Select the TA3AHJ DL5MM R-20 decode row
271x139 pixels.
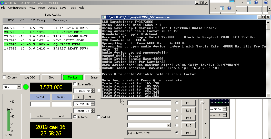coord(51,36)
